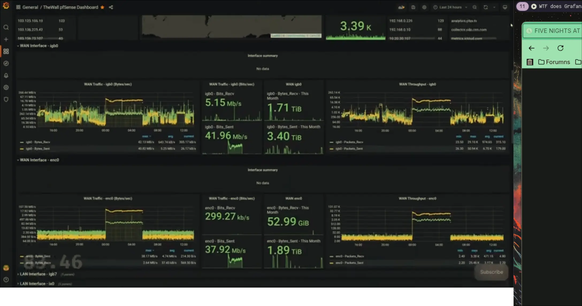Open the refresh interval dropdown arrow
Image resolution: width=582 pixels, height=306 pixels.
[494, 7]
